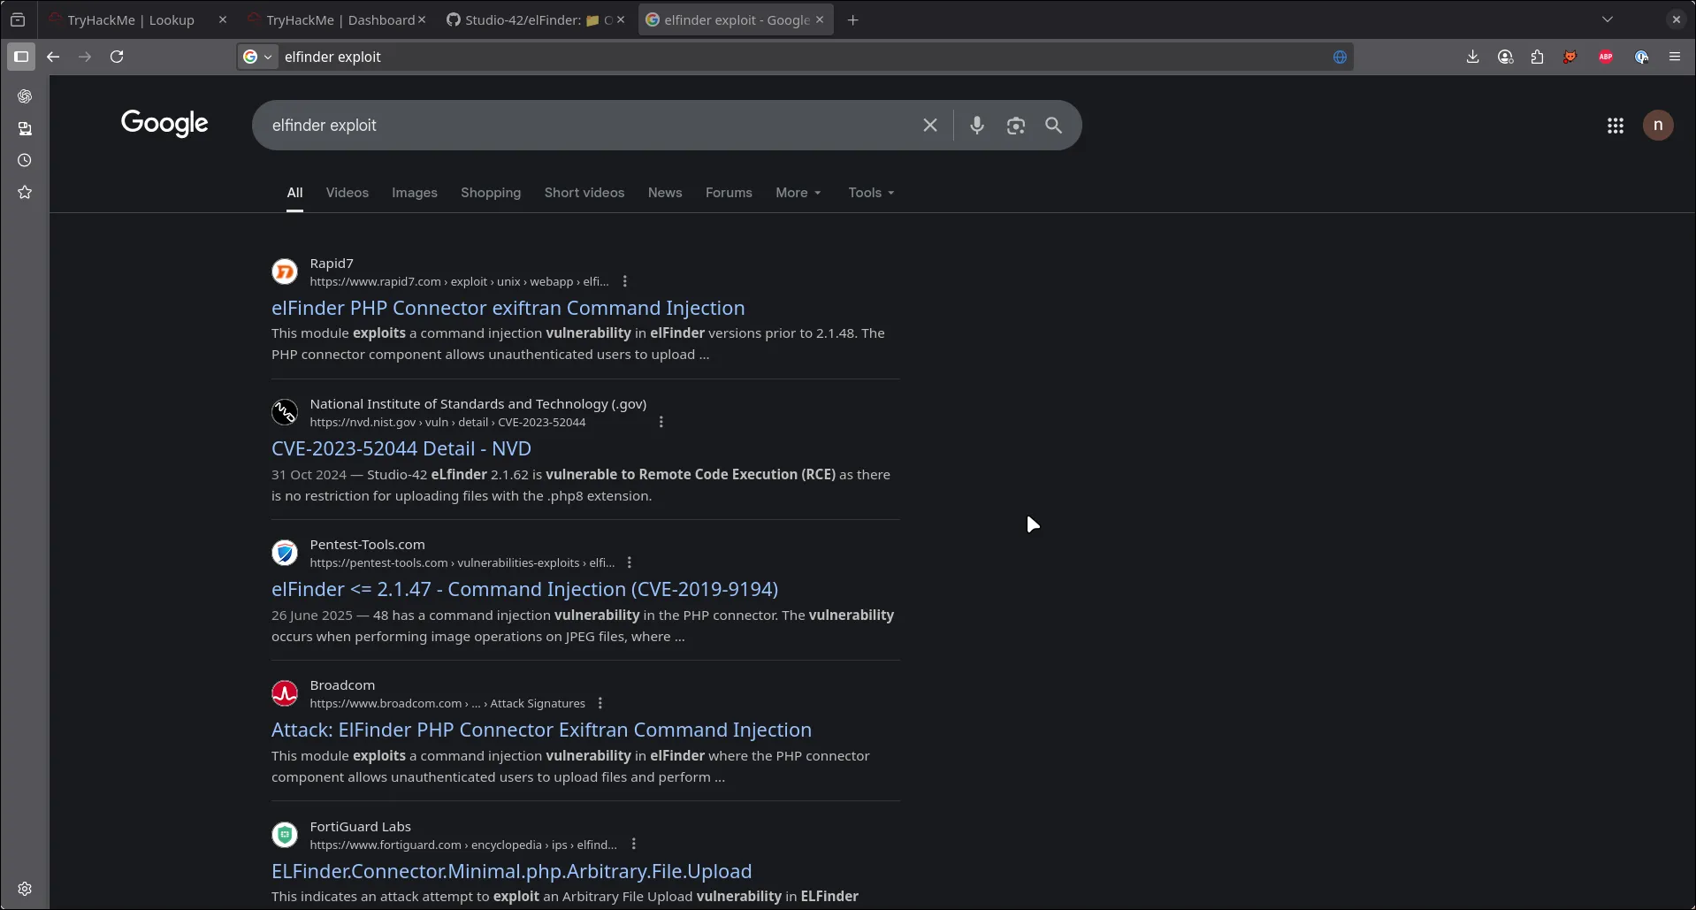The width and height of the screenshot is (1696, 910).
Task: Open the Google account avatar
Action: [1658, 126]
